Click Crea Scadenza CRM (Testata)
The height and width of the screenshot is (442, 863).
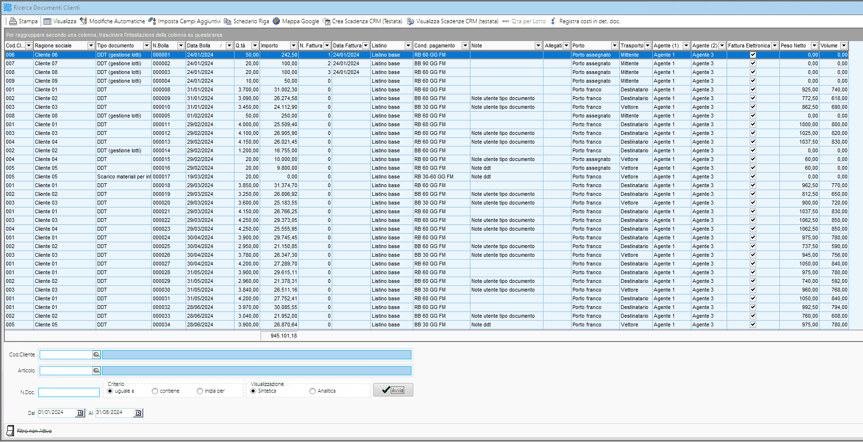(363, 21)
